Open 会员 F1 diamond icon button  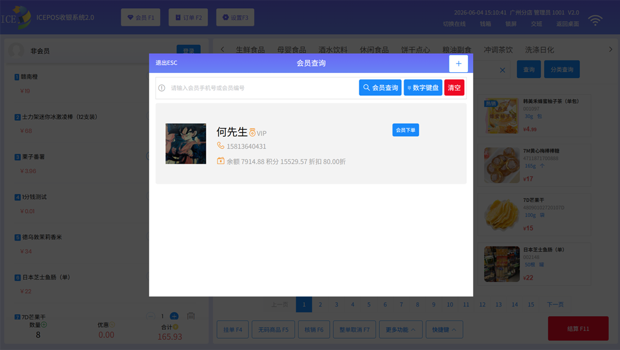(x=141, y=18)
